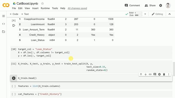Click the CatBoost.ipynb notebook title
175x98 pixels.
[27, 4]
